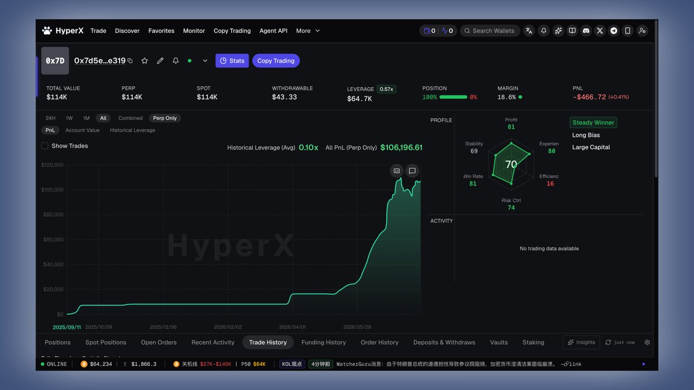Viewport: 694px width, 390px height.
Task: Expand the More menu in navigation
Action: (x=308, y=31)
